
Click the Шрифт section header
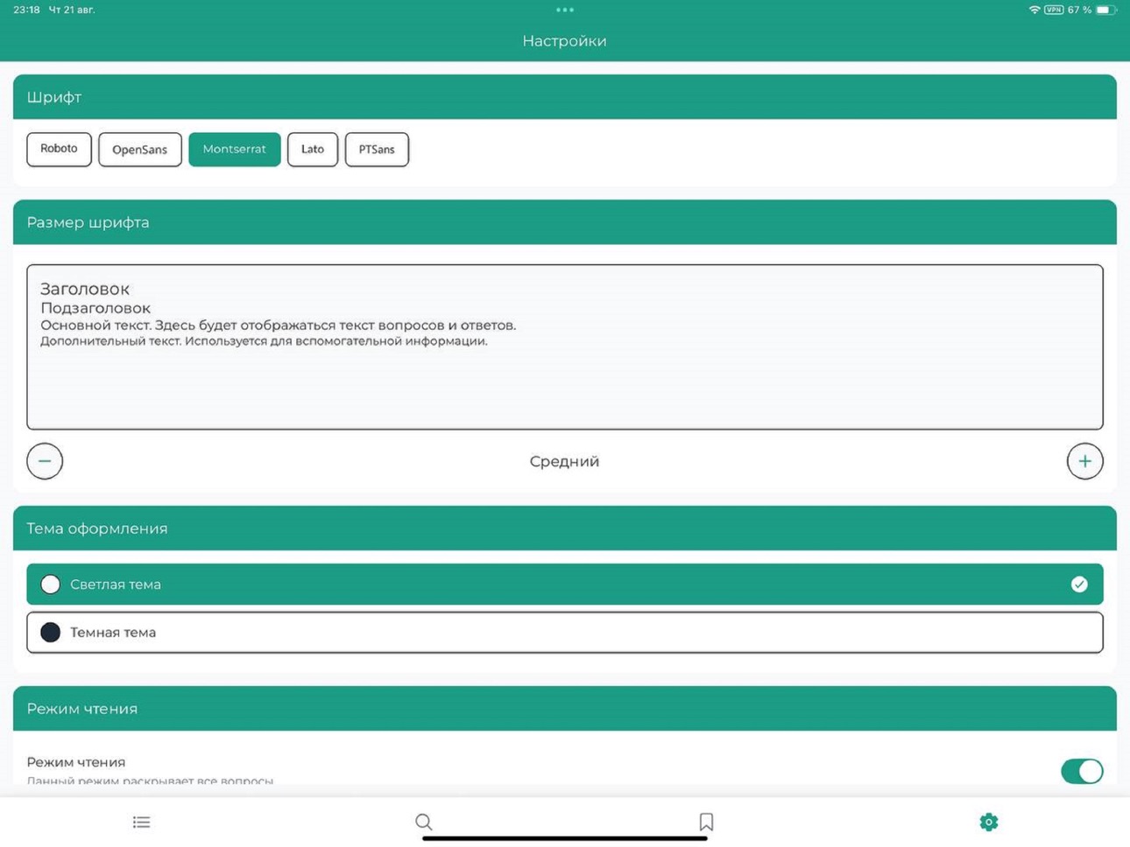coord(565,97)
